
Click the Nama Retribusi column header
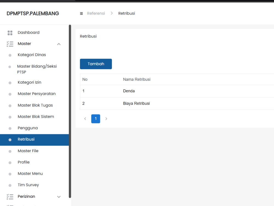coord(137,79)
